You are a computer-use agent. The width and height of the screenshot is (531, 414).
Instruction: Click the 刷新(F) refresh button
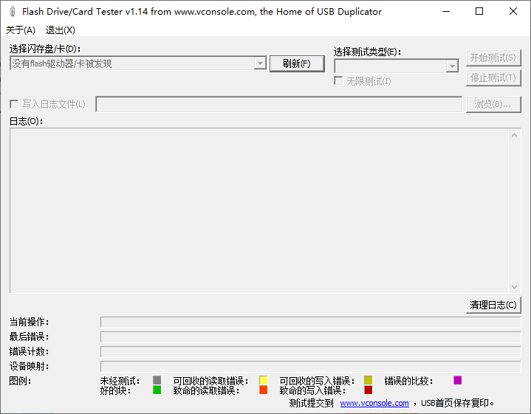297,63
